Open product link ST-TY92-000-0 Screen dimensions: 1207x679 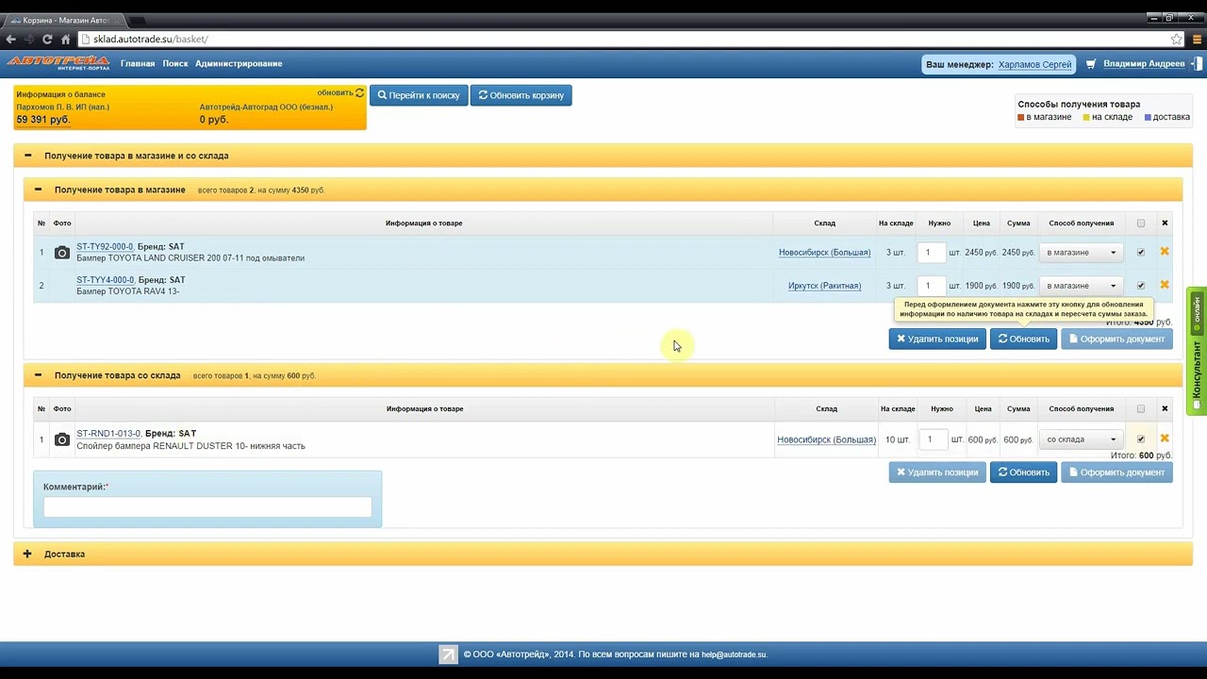(x=105, y=247)
